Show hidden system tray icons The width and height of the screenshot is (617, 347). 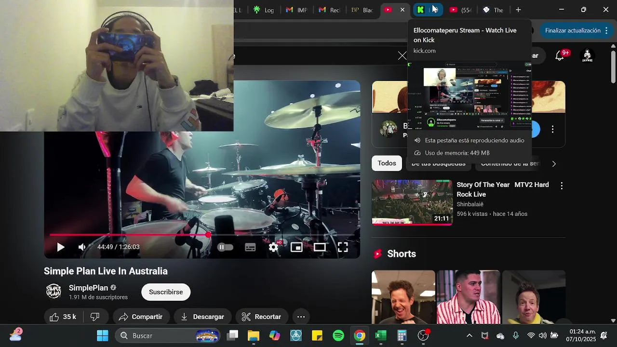(x=469, y=335)
